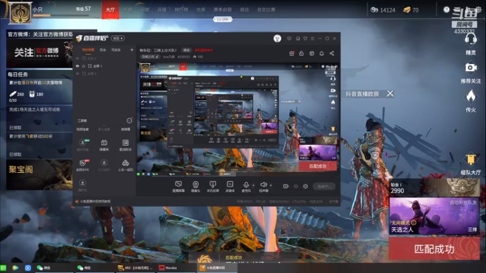Mute the 扬声器 speaker icon
This screenshot has height=273, width=486.
[x=264, y=185]
